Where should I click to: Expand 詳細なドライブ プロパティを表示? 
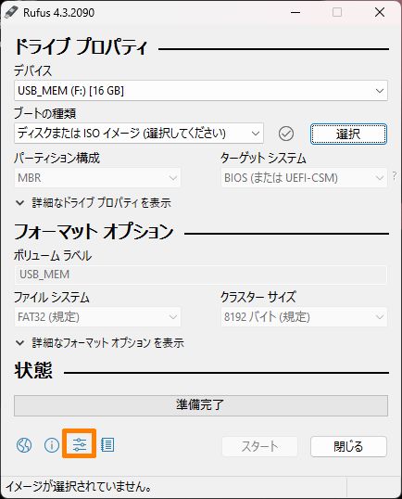(x=94, y=203)
